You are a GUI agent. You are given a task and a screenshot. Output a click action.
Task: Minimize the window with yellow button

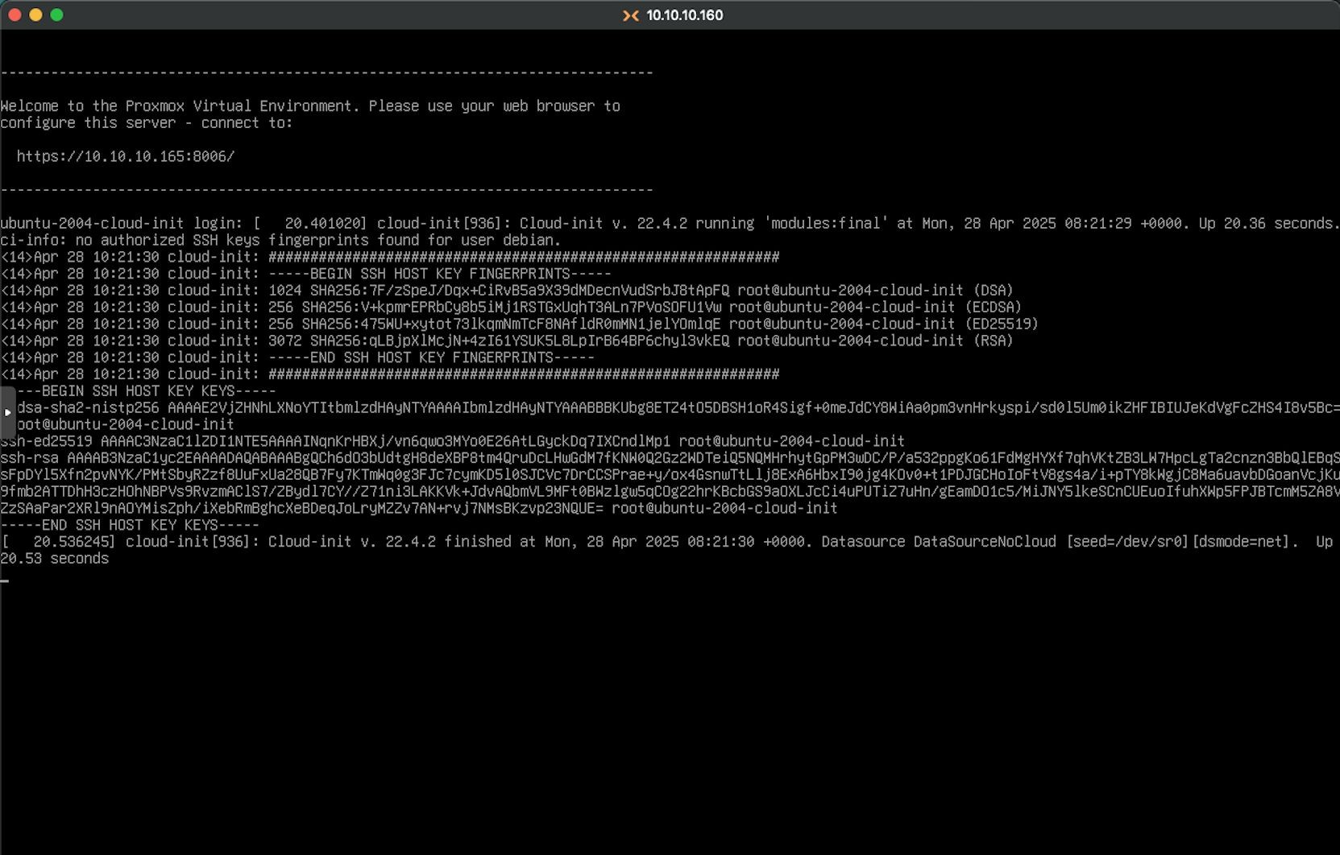pyautogui.click(x=35, y=14)
